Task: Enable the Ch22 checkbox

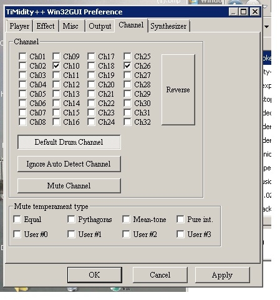Action: pyautogui.click(x=91, y=103)
